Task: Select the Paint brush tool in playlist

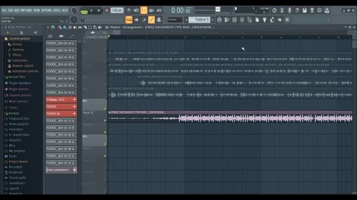Action: [65, 27]
